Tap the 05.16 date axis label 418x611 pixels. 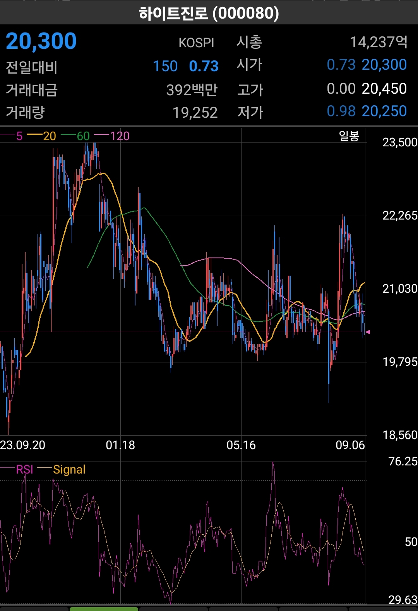pyautogui.click(x=241, y=445)
